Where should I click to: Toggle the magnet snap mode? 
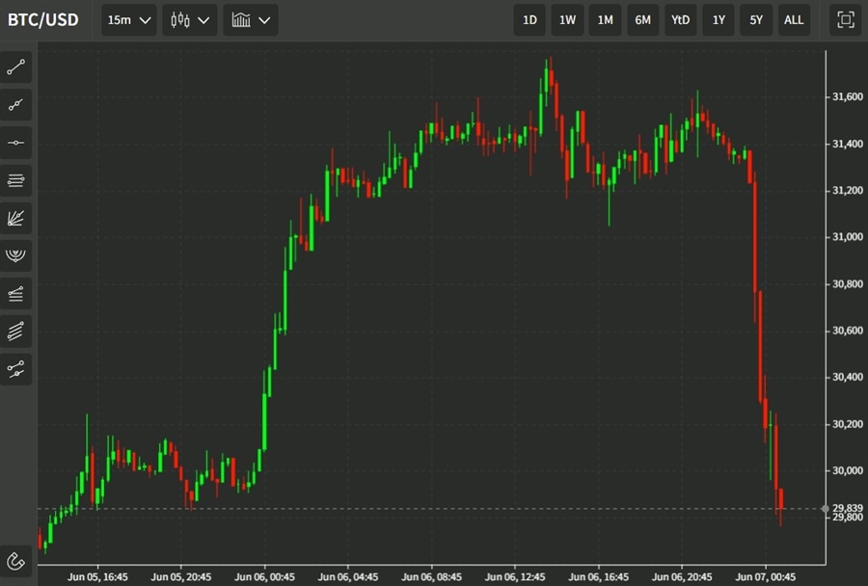[16, 560]
